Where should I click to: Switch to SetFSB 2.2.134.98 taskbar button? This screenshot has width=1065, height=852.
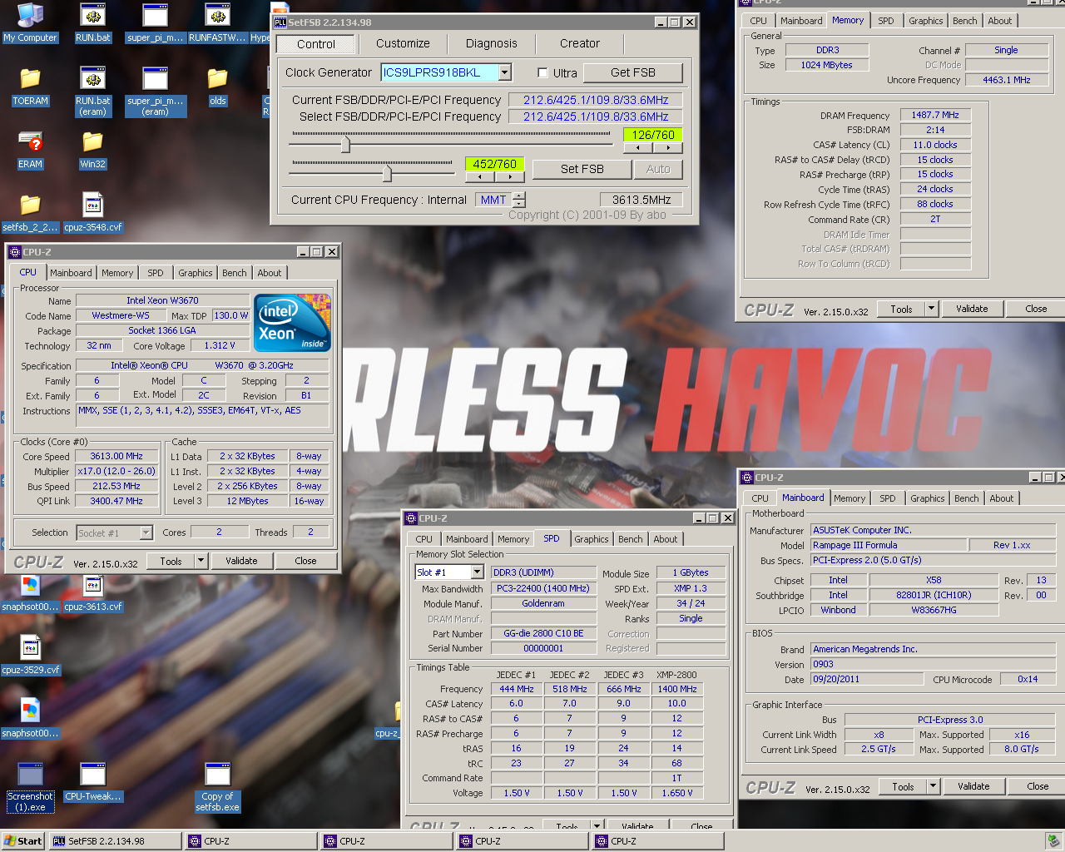tap(115, 841)
